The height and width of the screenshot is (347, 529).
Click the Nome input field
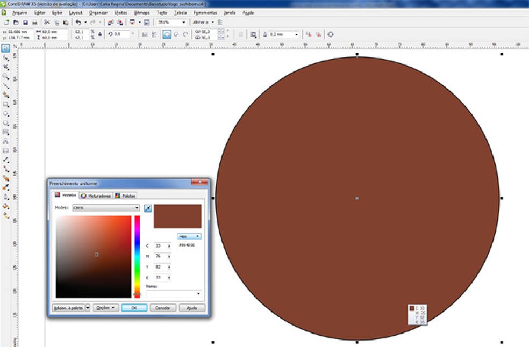pyautogui.click(x=173, y=294)
